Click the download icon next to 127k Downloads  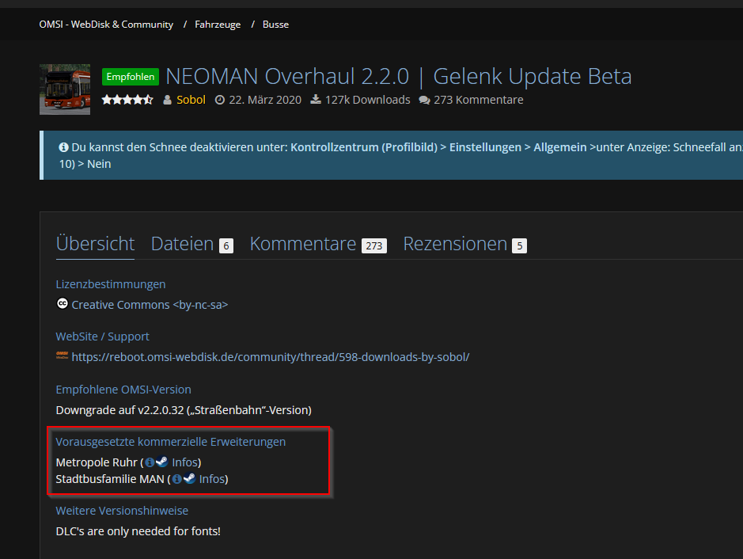point(316,100)
